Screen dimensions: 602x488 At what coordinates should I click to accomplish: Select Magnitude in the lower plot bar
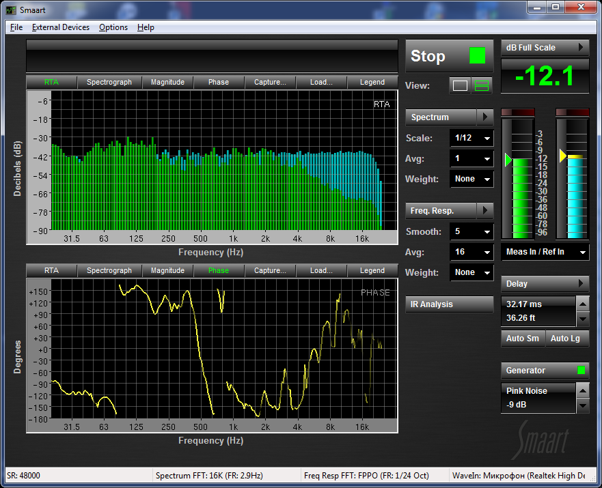167,271
